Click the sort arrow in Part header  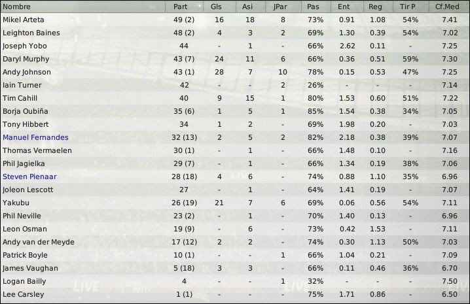click(200, 7)
